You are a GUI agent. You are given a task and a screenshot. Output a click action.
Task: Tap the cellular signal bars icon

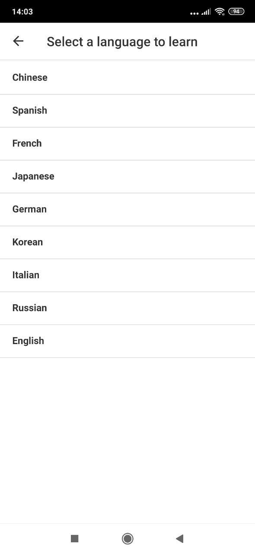206,12
